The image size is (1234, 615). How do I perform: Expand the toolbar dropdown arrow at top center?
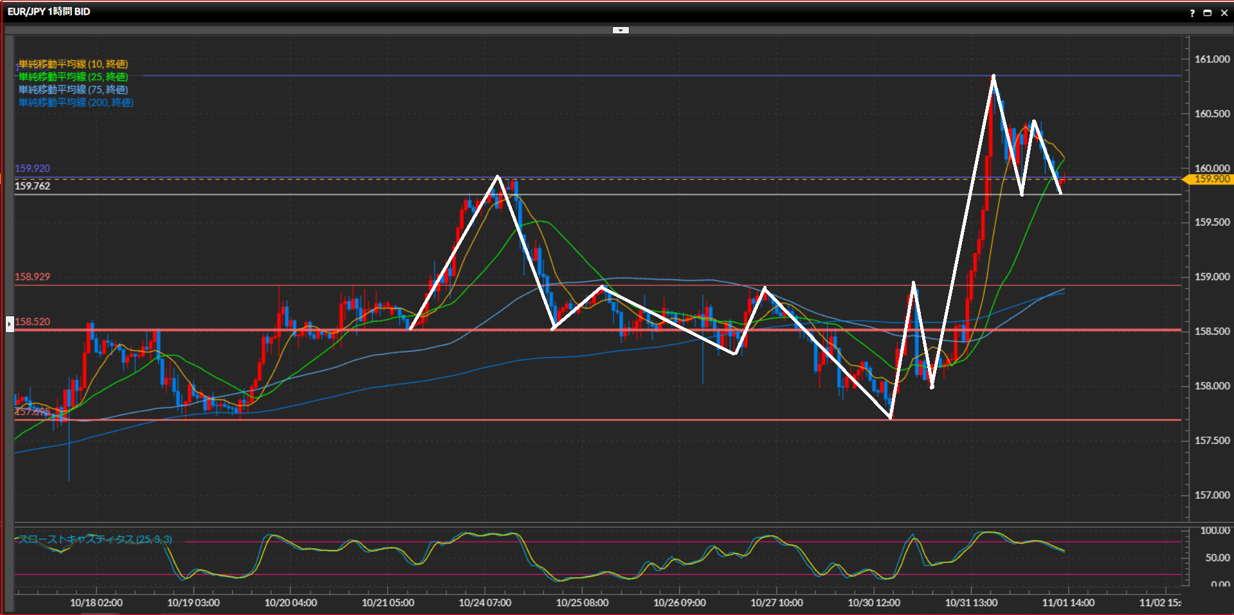(x=621, y=30)
